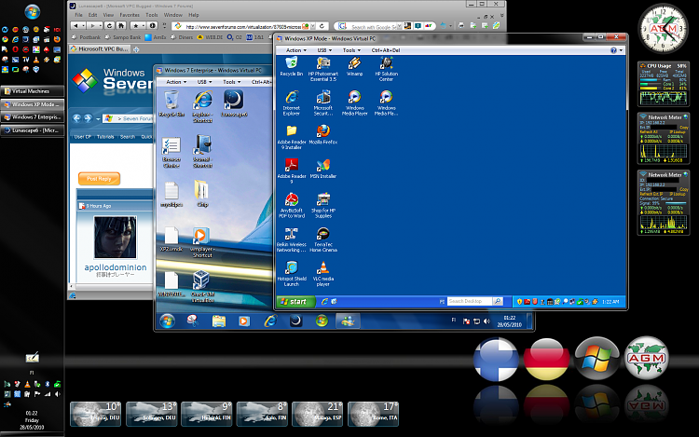This screenshot has height=437, width=699.
Task: Open Rome, ITA weather gadget
Action: [x=373, y=414]
